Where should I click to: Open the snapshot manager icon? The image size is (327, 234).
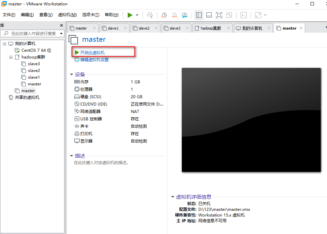[185, 15]
